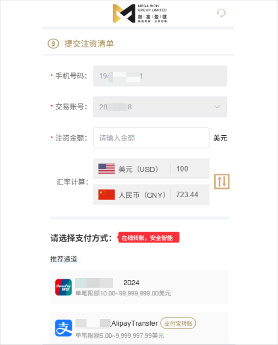The width and height of the screenshot is (278, 345).
Task: Select the 推荐通道 tab
Action: click(x=64, y=259)
